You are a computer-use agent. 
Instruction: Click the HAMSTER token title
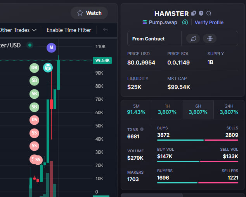(x=172, y=14)
